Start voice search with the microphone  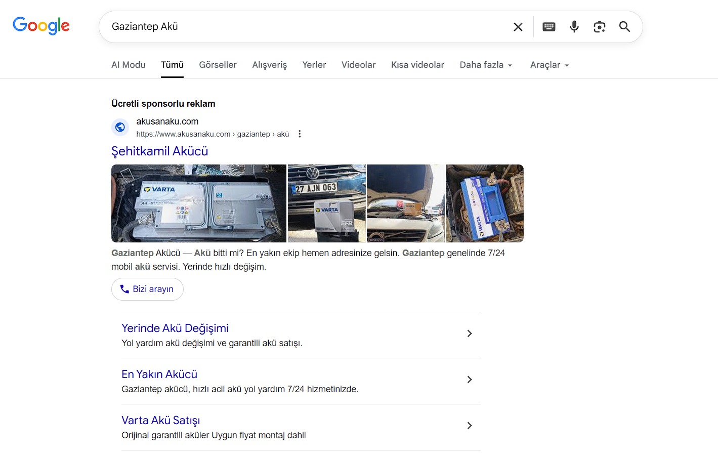coord(574,27)
